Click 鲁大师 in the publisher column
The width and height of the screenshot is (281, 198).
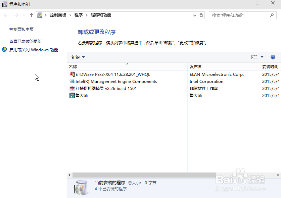(x=196, y=96)
